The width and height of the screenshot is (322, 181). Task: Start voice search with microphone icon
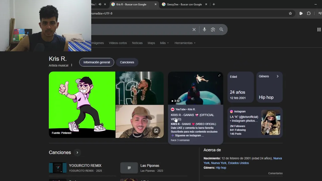point(205,30)
